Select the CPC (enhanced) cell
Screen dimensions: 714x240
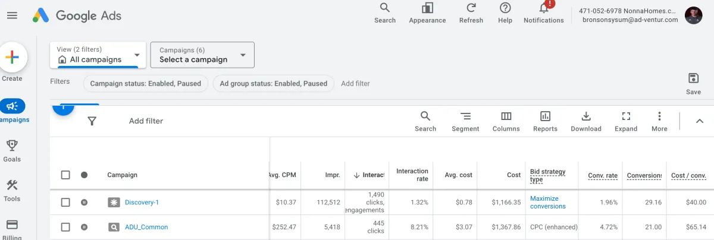coord(554,227)
